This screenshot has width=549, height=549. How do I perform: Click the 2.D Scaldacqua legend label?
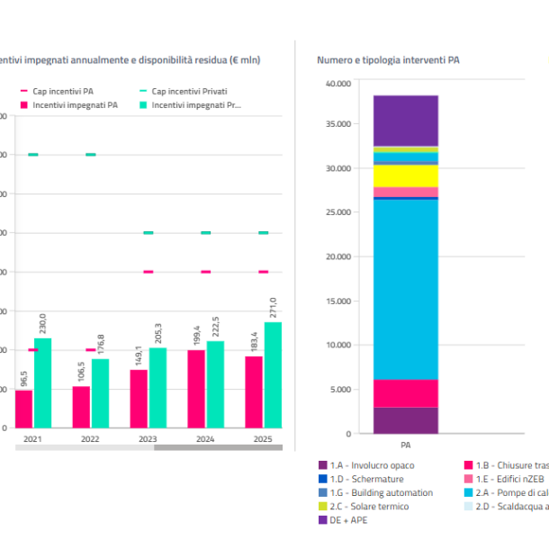coord(513,507)
